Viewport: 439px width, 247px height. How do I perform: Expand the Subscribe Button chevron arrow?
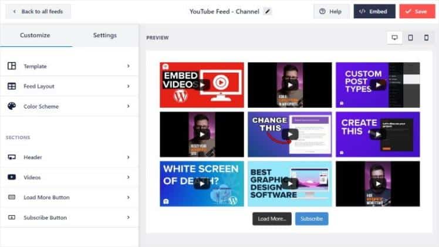pos(128,218)
